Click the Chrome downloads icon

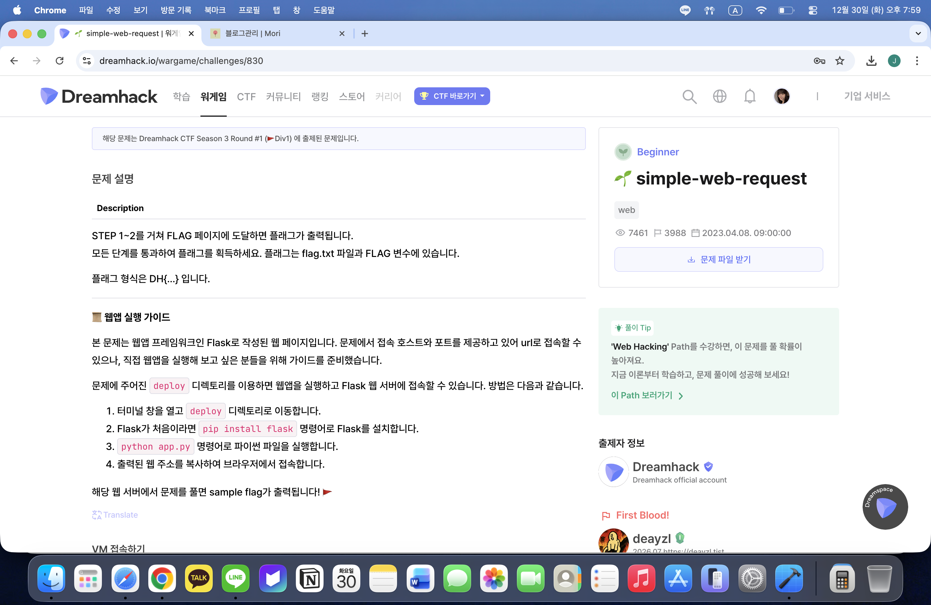point(871,60)
